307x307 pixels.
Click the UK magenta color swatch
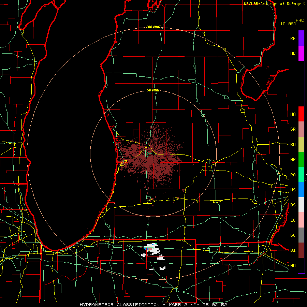click(x=301, y=54)
